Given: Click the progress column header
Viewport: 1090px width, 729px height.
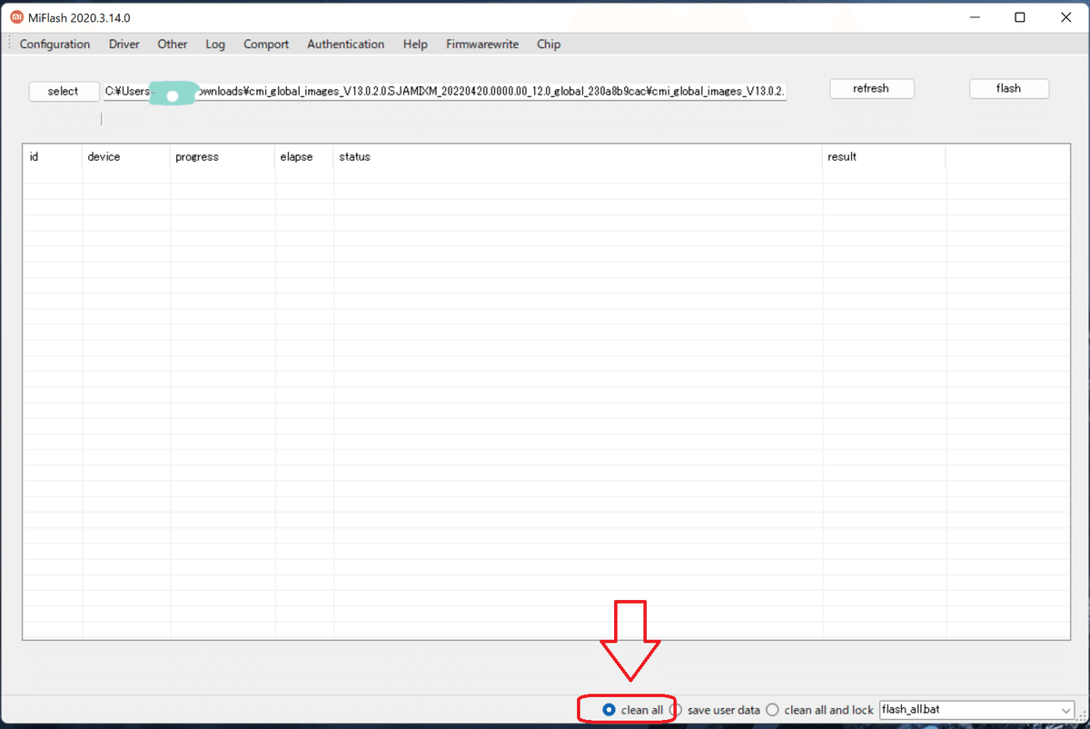Looking at the screenshot, I should (223, 157).
